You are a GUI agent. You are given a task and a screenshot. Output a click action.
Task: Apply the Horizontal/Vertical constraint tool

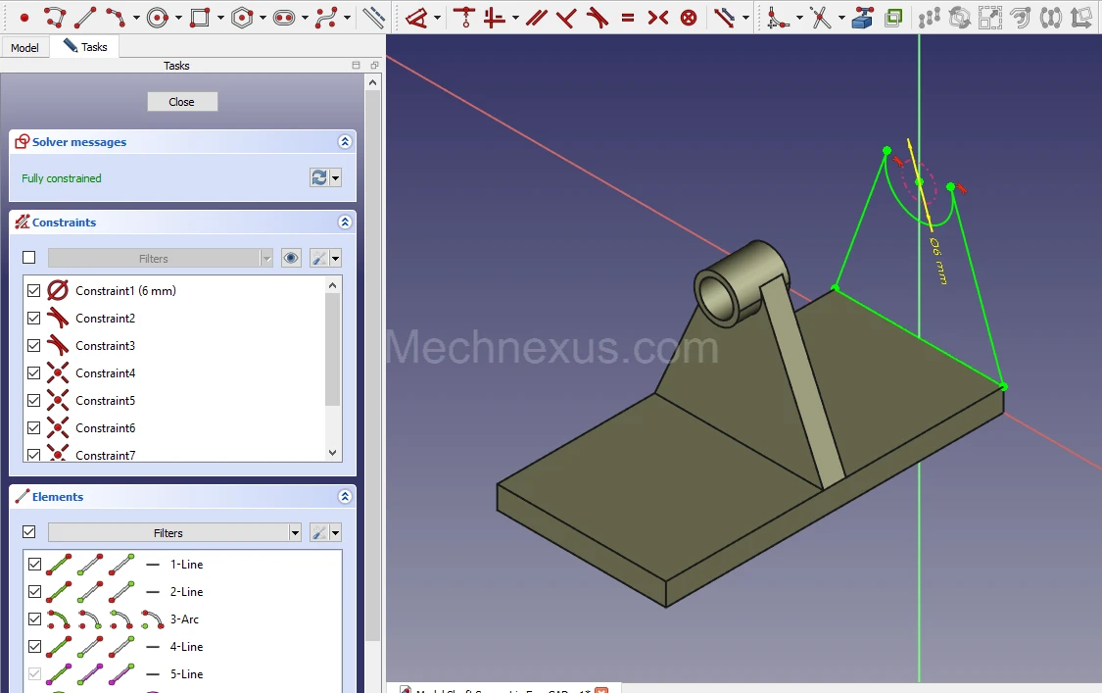pyautogui.click(x=495, y=18)
